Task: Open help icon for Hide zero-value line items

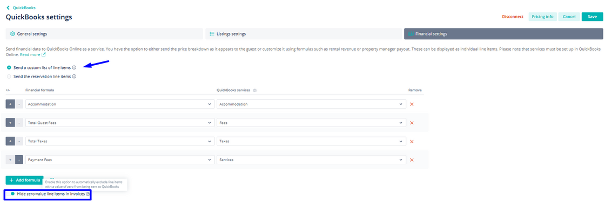Action: [x=88, y=194]
